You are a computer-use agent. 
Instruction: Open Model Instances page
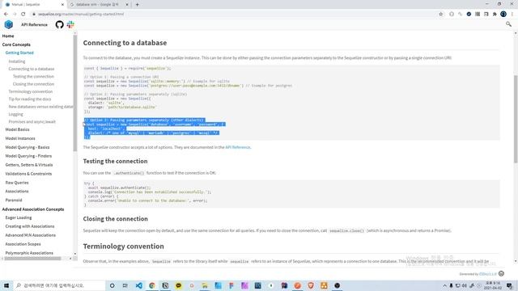(x=20, y=138)
